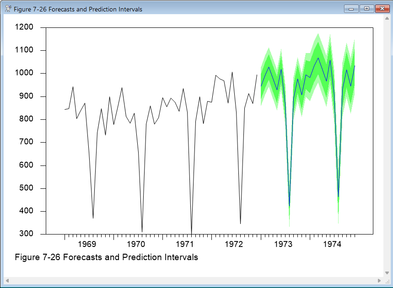Click the horizontal scrollbar left arrow

pyautogui.click(x=7, y=280)
